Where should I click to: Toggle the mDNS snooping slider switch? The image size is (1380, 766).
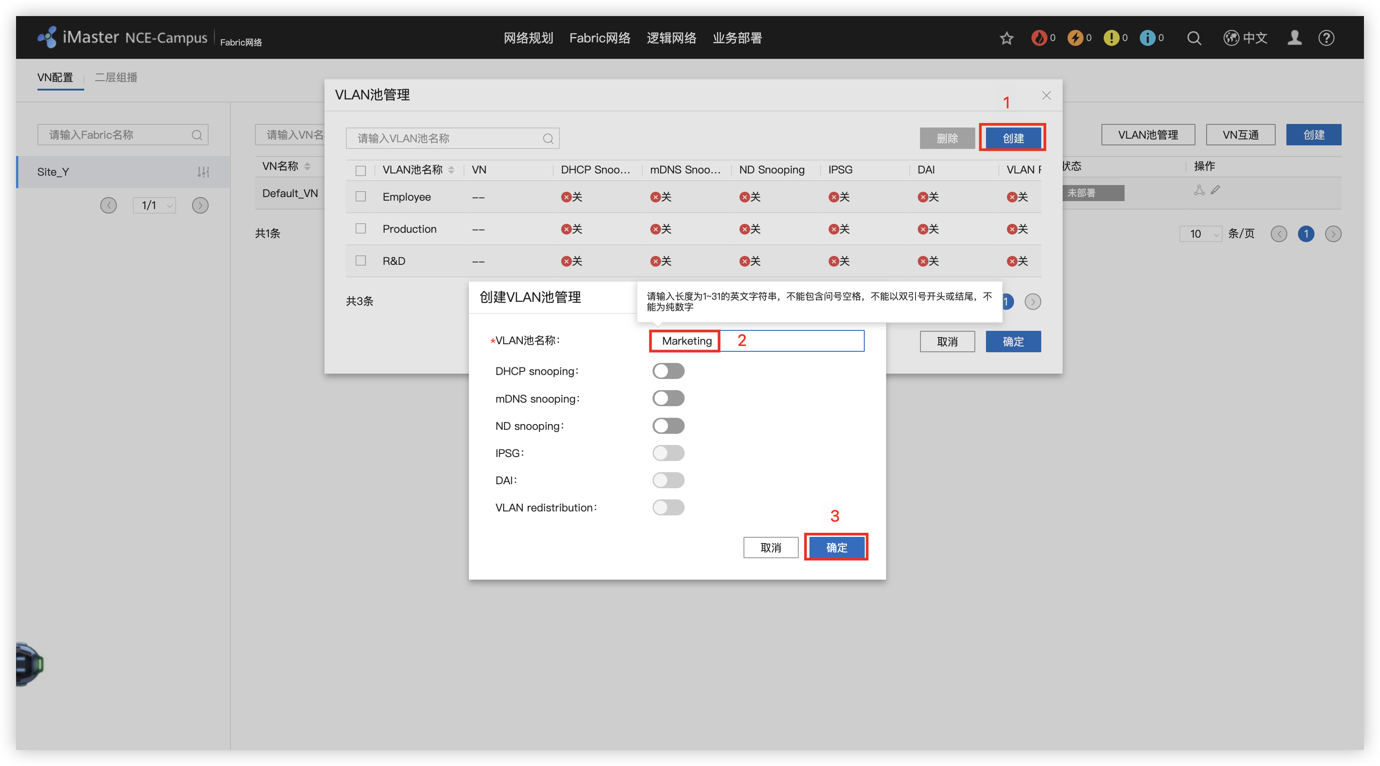[x=668, y=398]
